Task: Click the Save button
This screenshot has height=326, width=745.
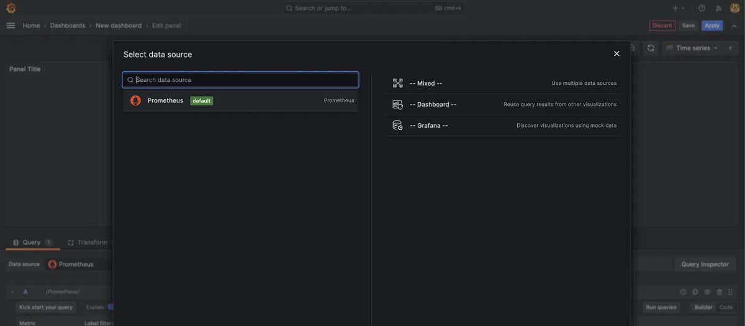Action: [689, 25]
